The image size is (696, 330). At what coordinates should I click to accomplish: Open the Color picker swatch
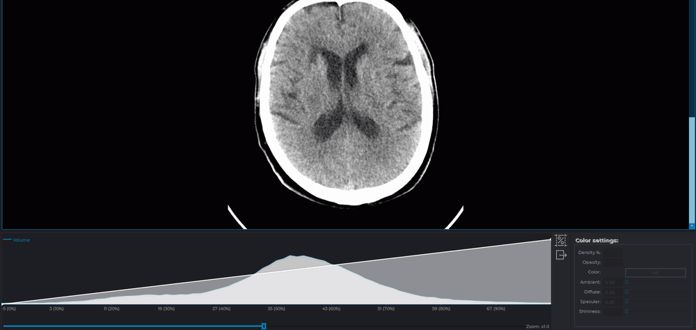point(655,272)
